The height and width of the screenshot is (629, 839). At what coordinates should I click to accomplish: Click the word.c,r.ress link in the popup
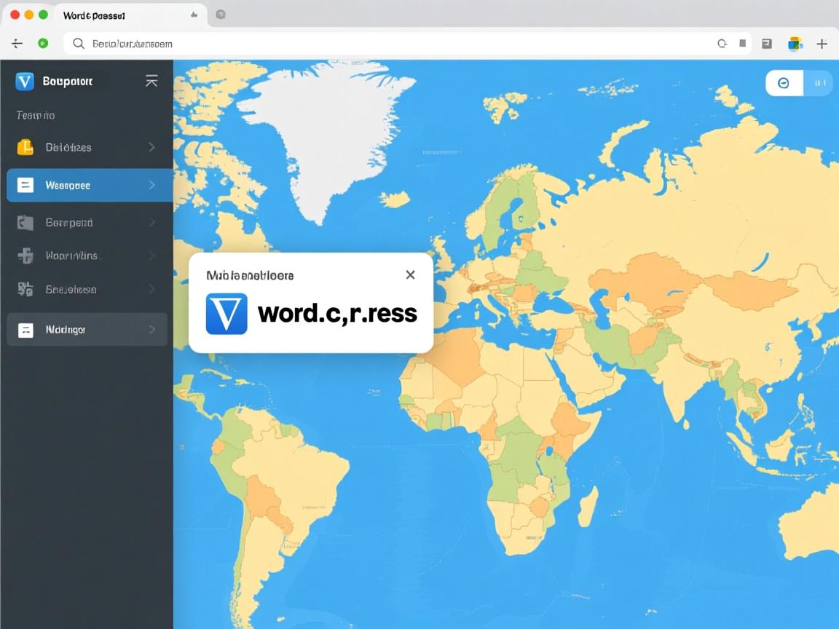(x=336, y=314)
